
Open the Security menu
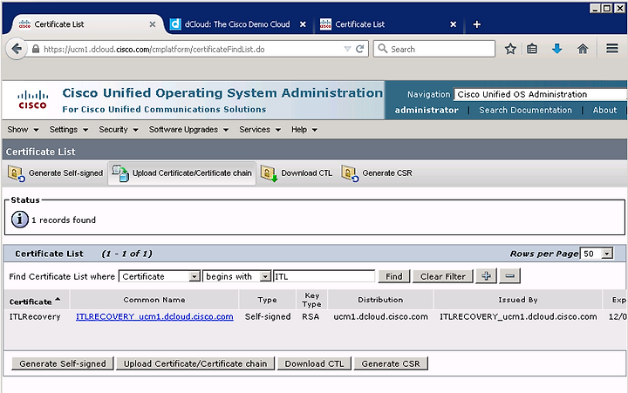(x=118, y=130)
